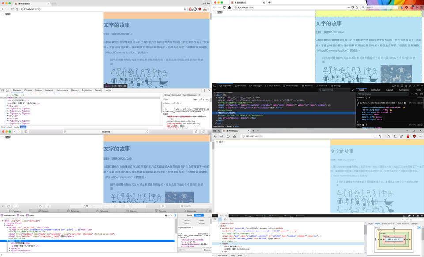
Task: Toggle the 豎排 checkbox in Safari page
Action: coord(3,138)
